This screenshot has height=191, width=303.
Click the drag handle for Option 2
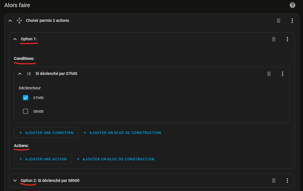274,180
